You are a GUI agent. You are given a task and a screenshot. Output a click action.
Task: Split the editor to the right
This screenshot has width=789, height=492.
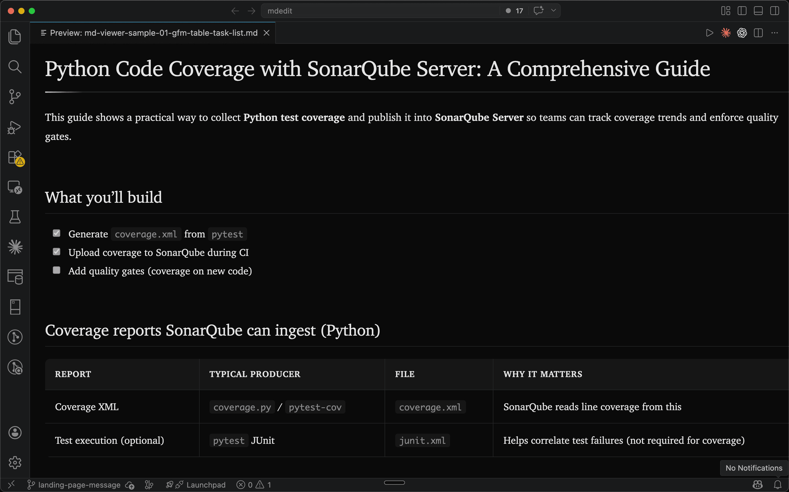[x=758, y=33]
